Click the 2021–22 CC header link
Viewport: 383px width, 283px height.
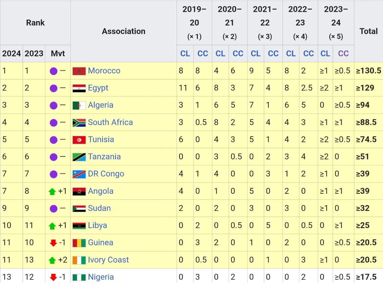(x=273, y=53)
